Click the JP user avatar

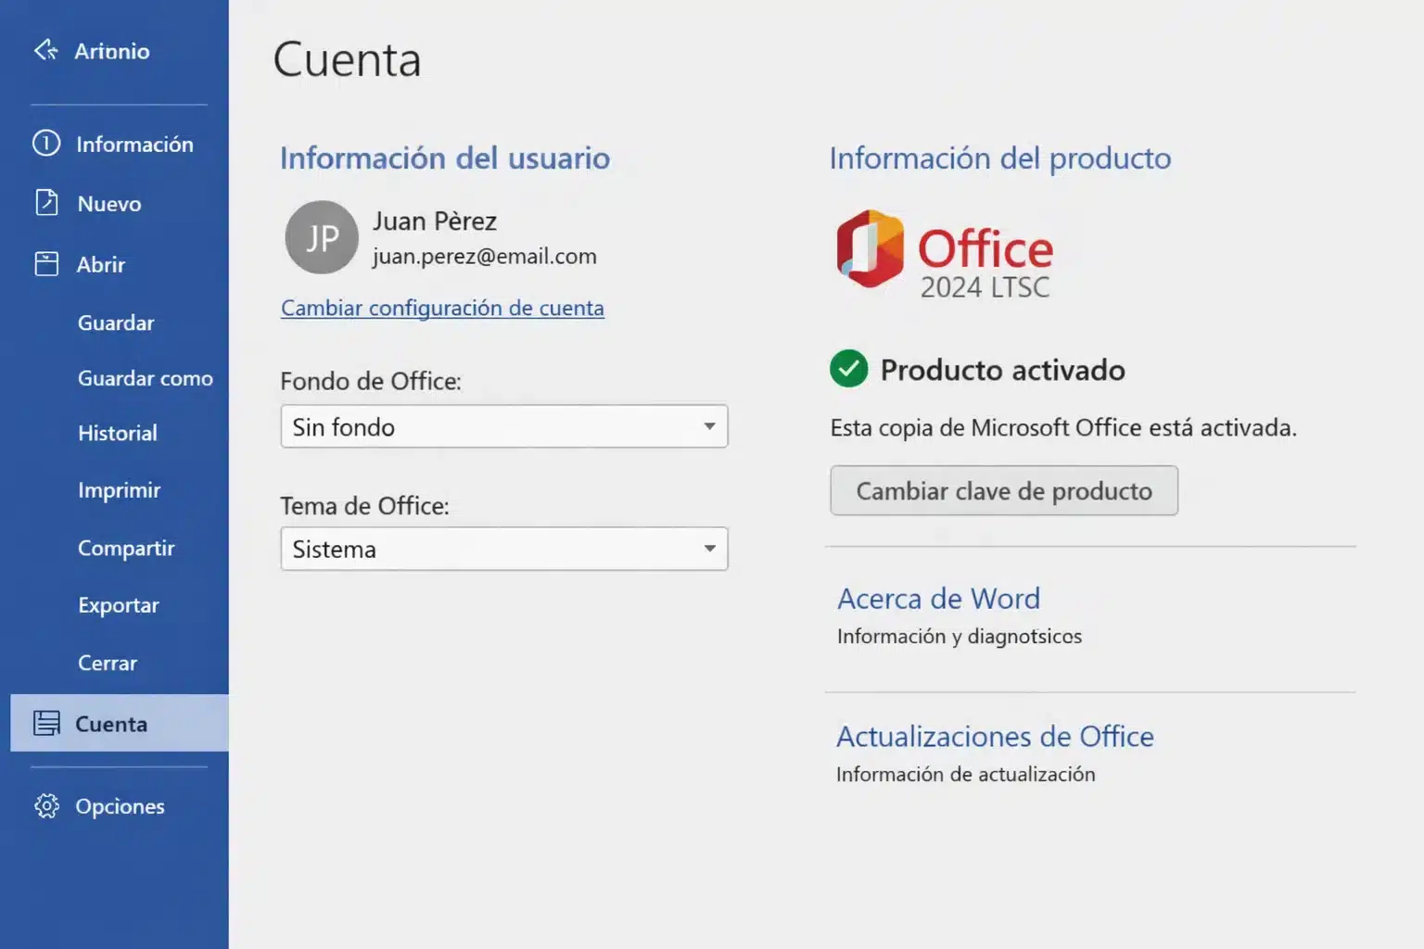point(321,237)
